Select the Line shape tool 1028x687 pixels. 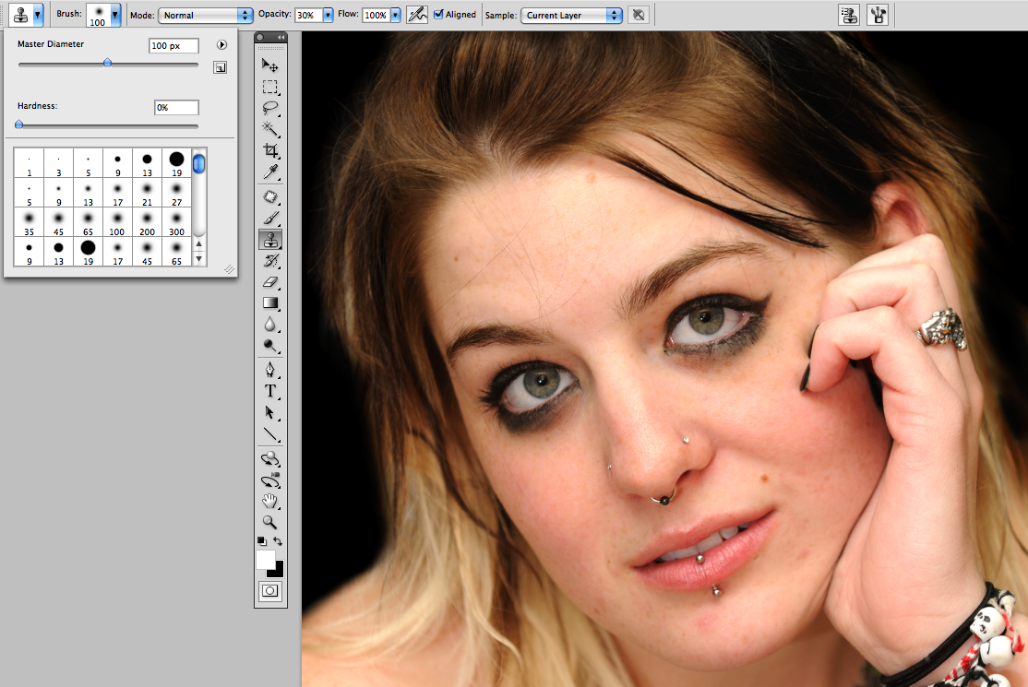(x=270, y=433)
